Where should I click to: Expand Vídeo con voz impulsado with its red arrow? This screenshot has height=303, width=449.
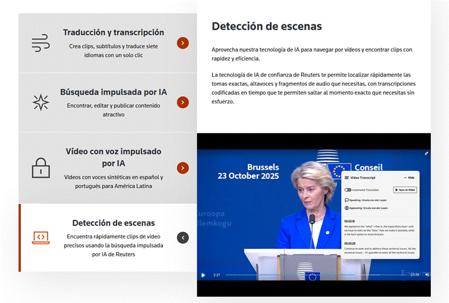click(183, 168)
